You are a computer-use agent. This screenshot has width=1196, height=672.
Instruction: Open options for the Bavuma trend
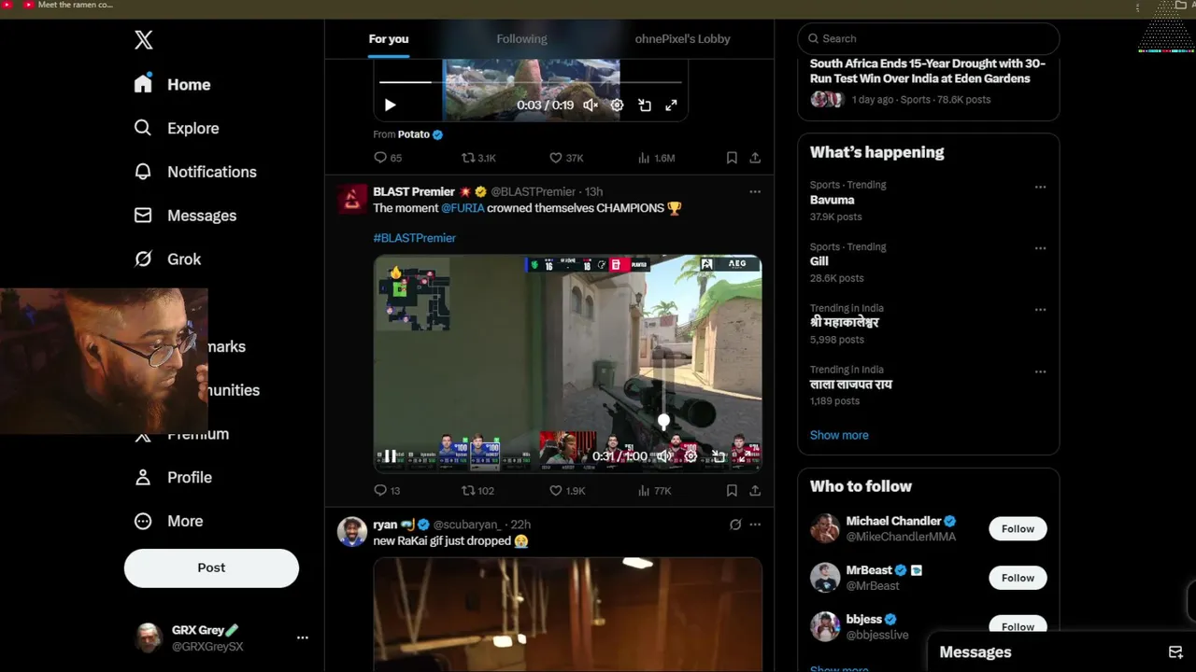[x=1040, y=187]
